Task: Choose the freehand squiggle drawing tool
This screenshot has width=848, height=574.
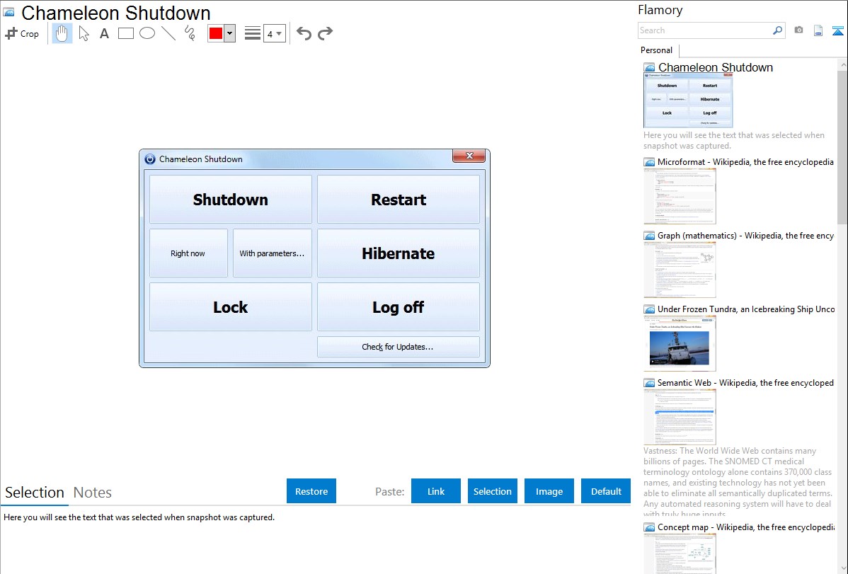Action: (x=189, y=33)
